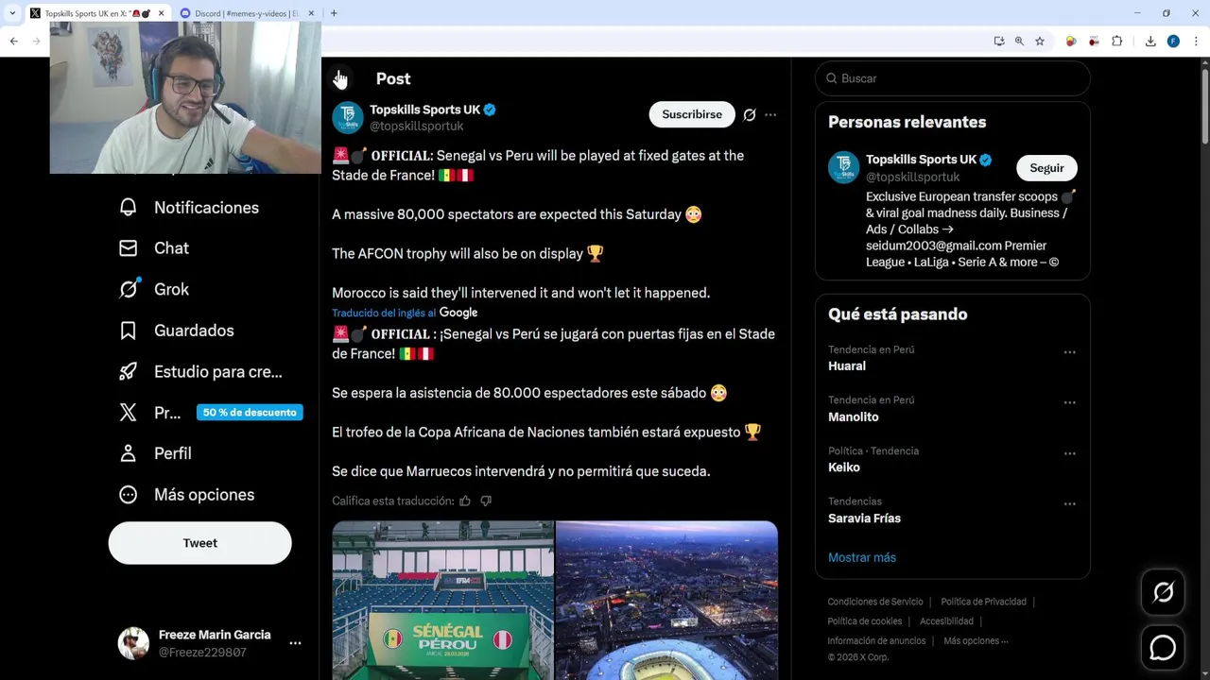Open the Sénégal Pérou stadium image
This screenshot has width=1210, height=680.
point(442,601)
